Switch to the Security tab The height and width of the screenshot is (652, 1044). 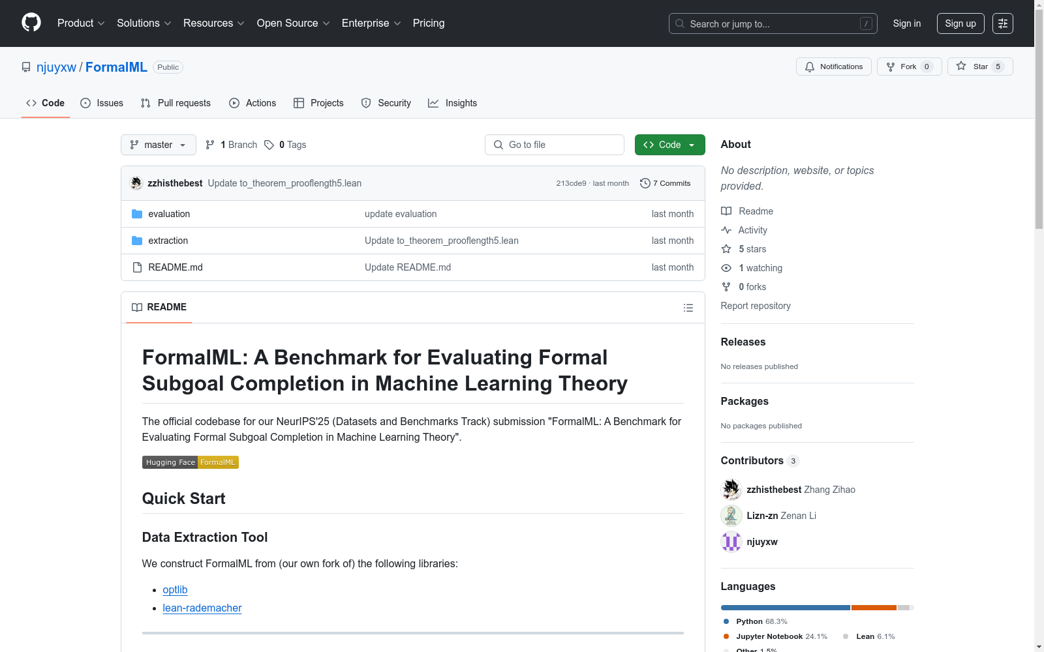point(386,103)
